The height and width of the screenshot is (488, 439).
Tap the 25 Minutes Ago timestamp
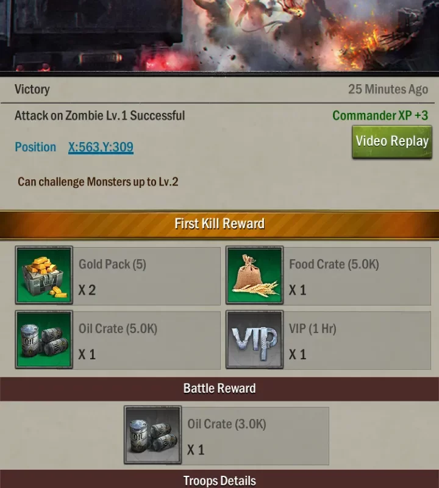click(x=388, y=89)
